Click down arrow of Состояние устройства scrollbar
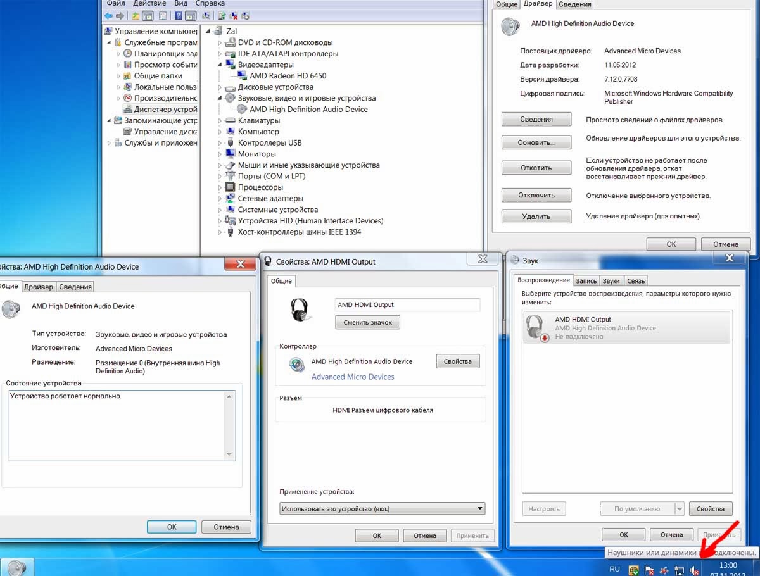This screenshot has width=760, height=576. [230, 454]
